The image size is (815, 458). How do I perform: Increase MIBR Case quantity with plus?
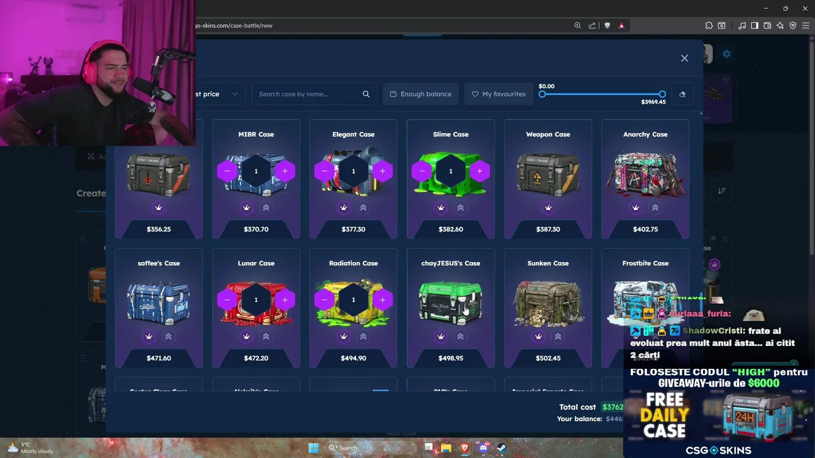click(x=285, y=171)
